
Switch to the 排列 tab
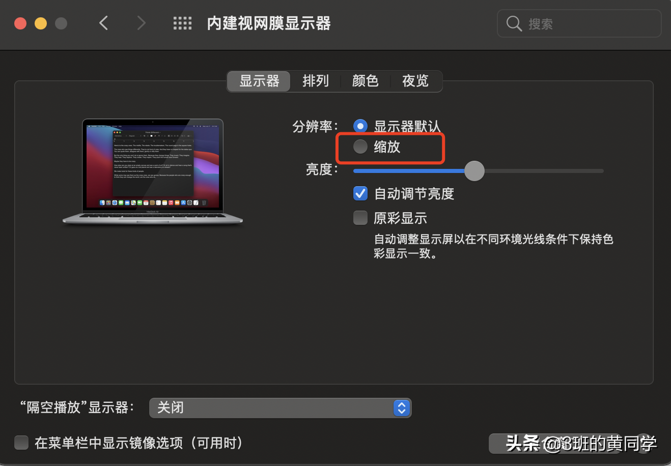pyautogui.click(x=316, y=81)
